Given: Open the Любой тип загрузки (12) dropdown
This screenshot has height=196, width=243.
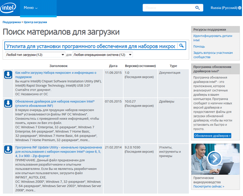Looking at the screenshot, I should pyautogui.click(x=35, y=55).
